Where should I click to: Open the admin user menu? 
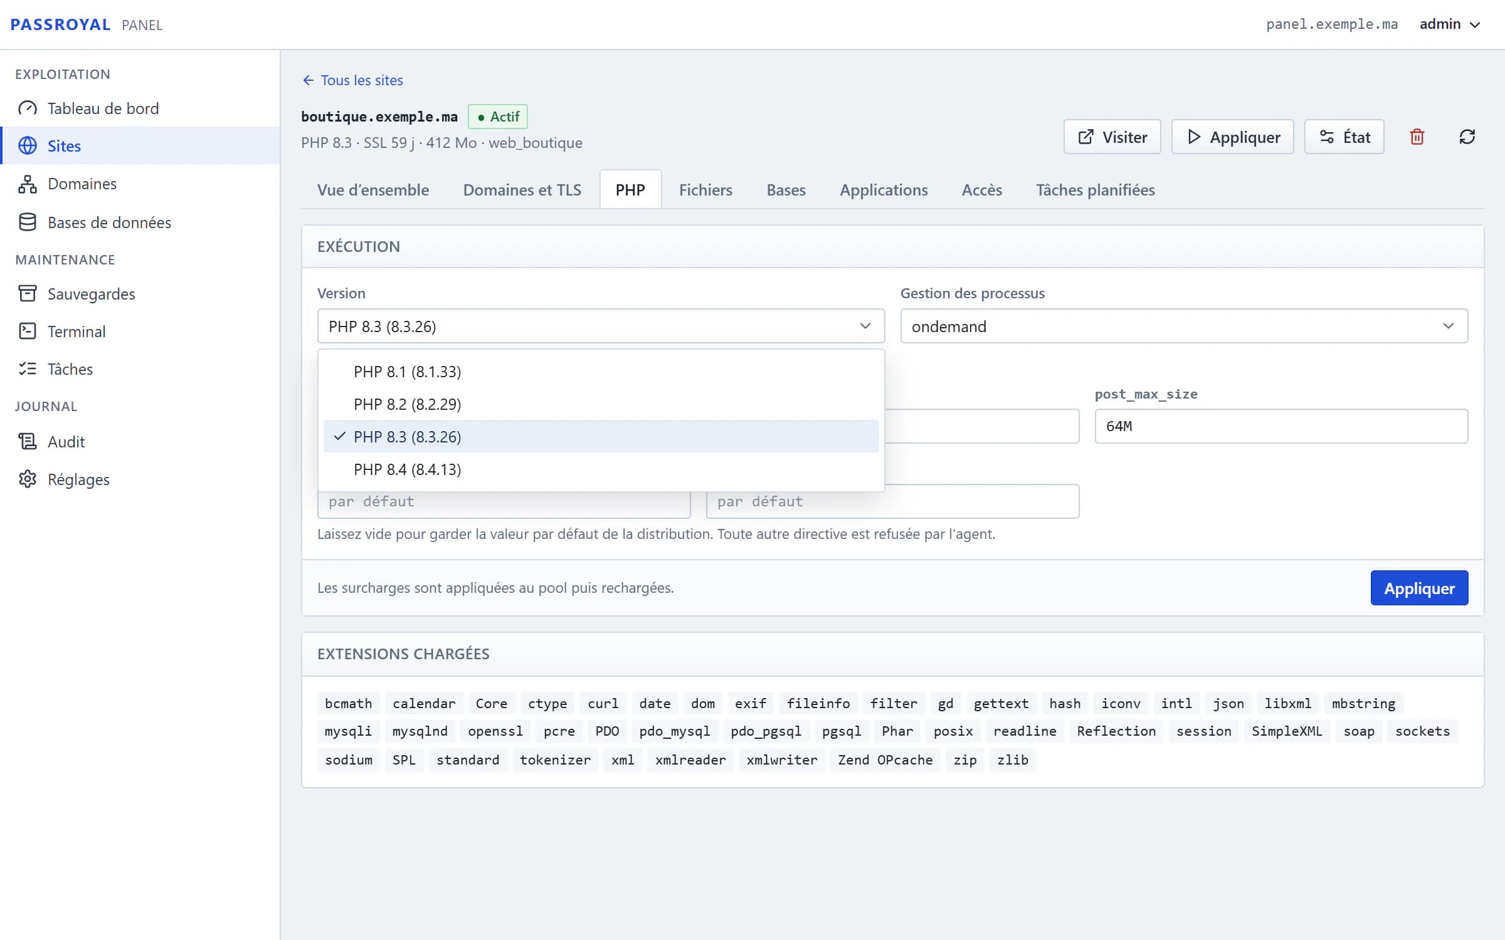(x=1450, y=24)
